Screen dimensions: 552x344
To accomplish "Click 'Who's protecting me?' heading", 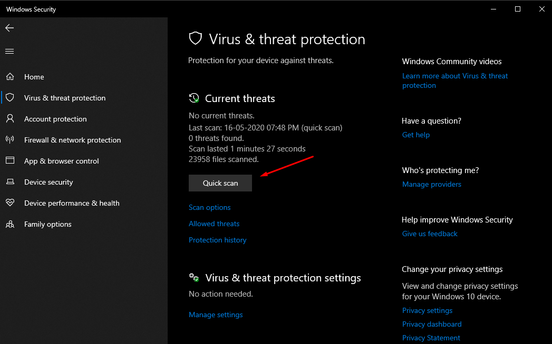I will [440, 170].
